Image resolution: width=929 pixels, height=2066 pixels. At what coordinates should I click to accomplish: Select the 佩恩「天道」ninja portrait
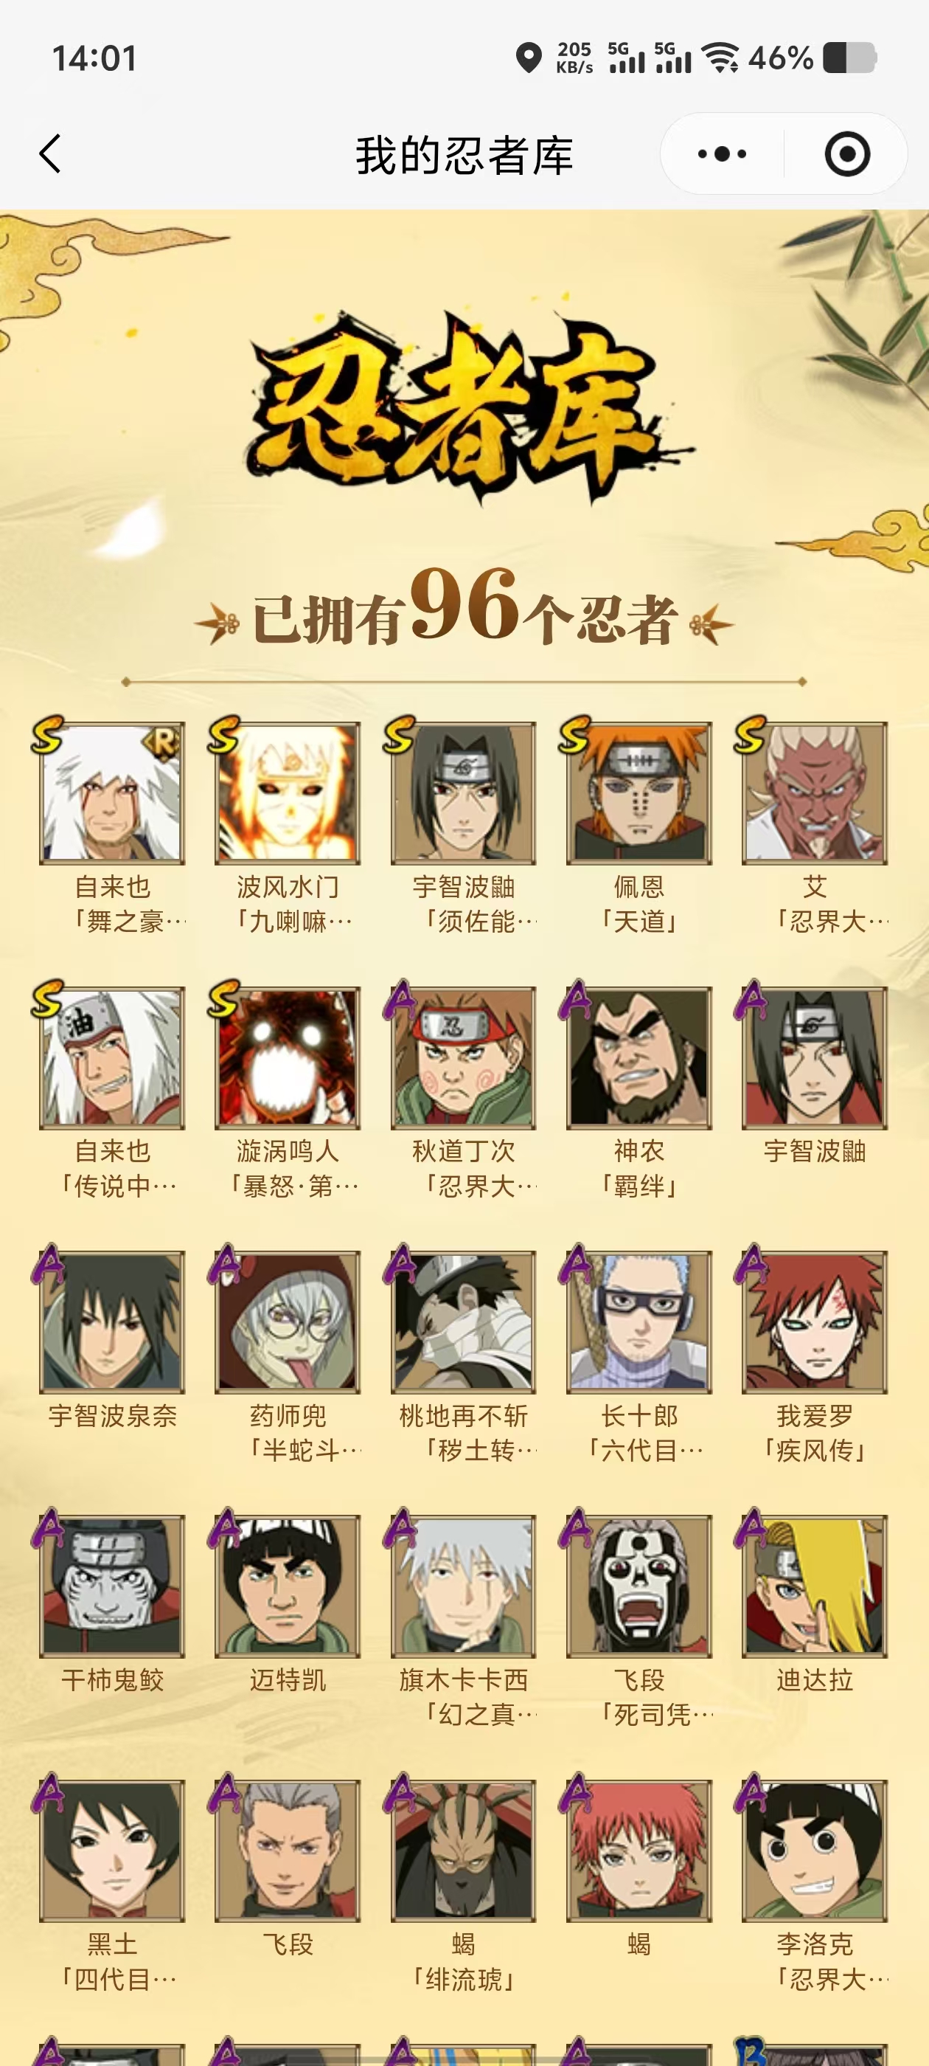click(x=639, y=793)
